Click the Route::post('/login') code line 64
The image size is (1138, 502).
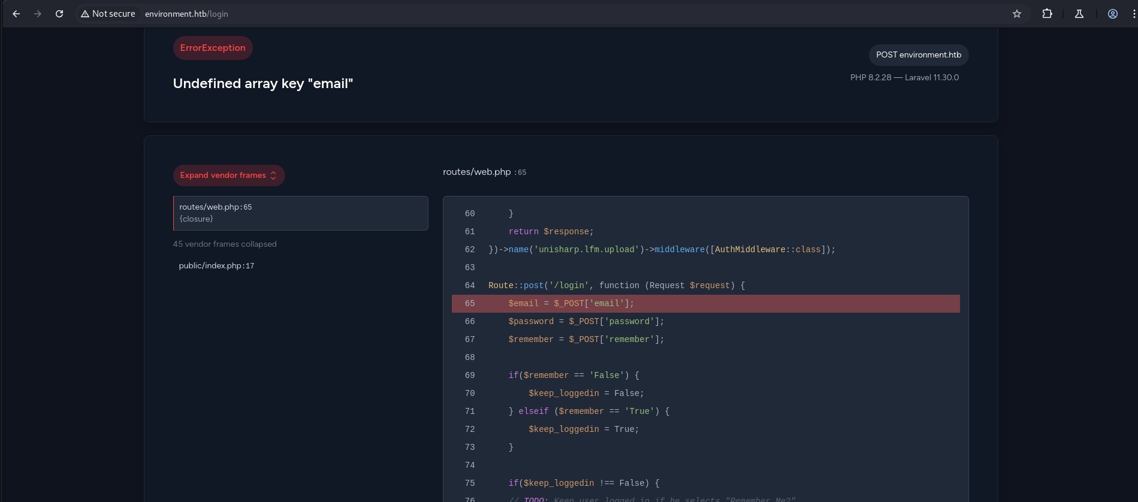point(616,286)
